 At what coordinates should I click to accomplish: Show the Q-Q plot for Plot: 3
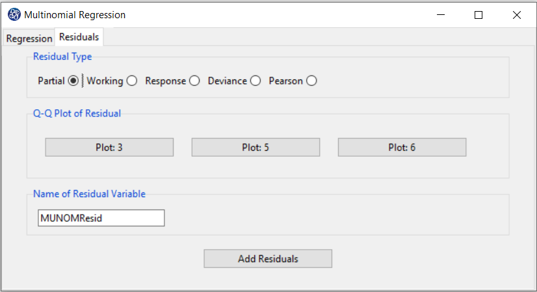(109, 148)
